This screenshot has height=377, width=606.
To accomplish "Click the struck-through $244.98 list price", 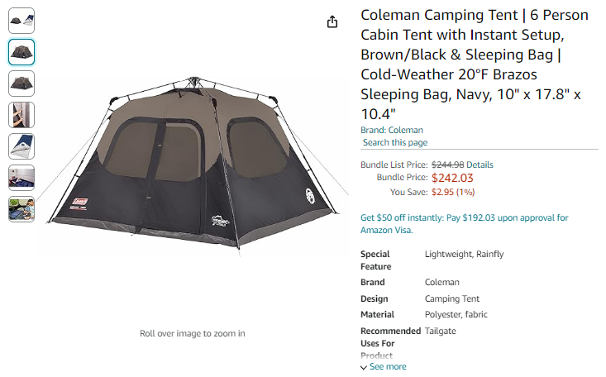I will [447, 165].
